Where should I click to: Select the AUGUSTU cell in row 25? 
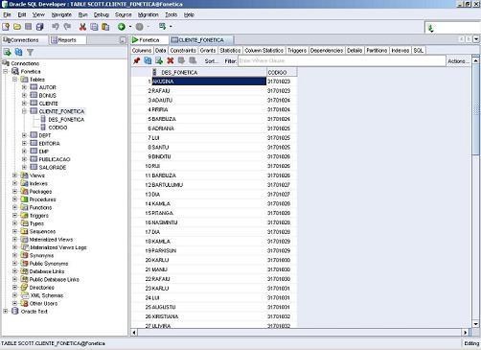[209, 307]
